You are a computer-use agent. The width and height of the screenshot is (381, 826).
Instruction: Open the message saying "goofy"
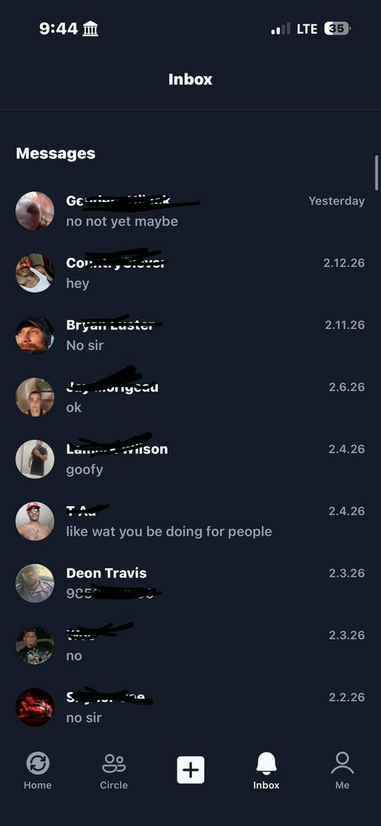point(190,459)
